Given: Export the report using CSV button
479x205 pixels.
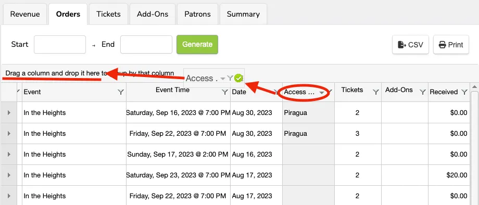Looking at the screenshot, I should coord(411,45).
